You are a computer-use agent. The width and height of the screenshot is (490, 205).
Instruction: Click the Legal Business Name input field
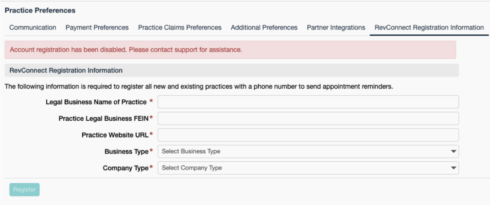[x=308, y=102]
